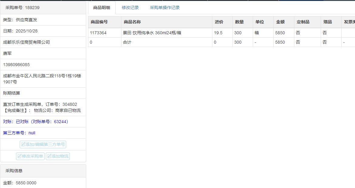Screen dimensions: 355x188
Task: Click the 商品编号 column header
Action: tap(99, 22)
